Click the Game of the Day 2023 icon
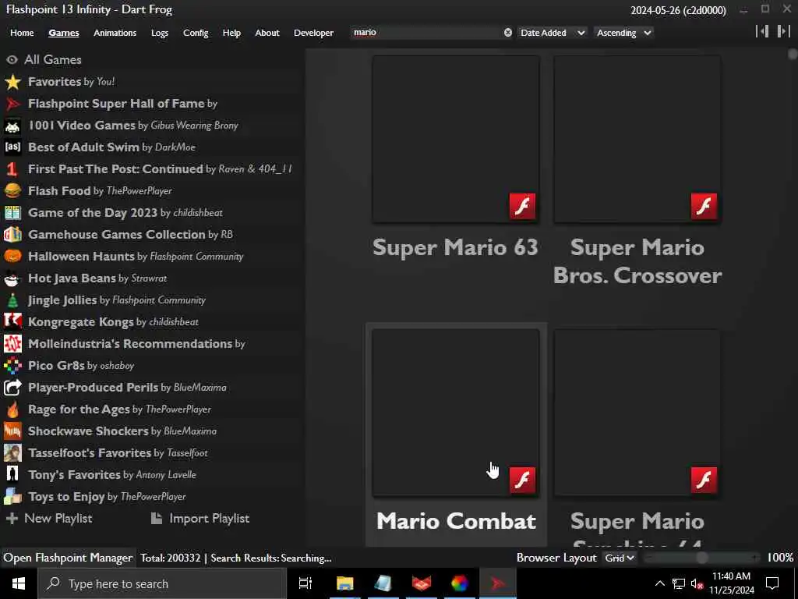 coord(12,212)
